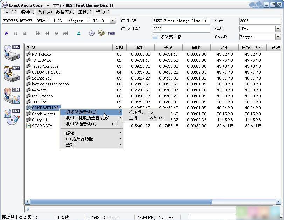Viewport: 284px width, 220px height.
Task: Open the freedb Reggae dropdown arrow
Action: 278,37
